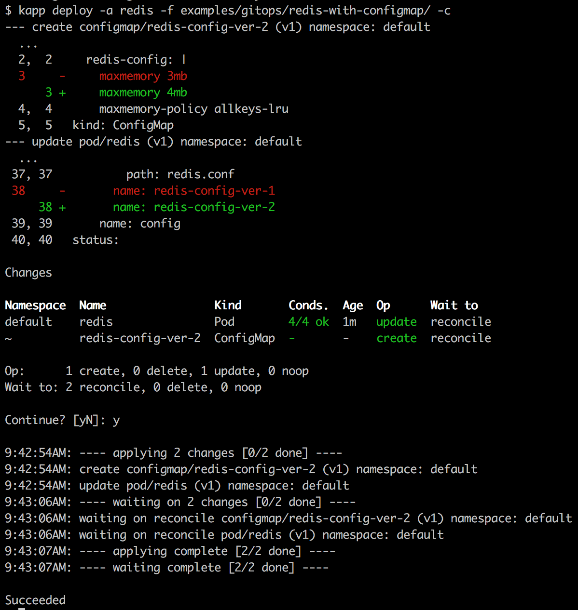Image resolution: width=578 pixels, height=610 pixels.
Task: Click the green 'update' operation in table
Action: pos(396,322)
